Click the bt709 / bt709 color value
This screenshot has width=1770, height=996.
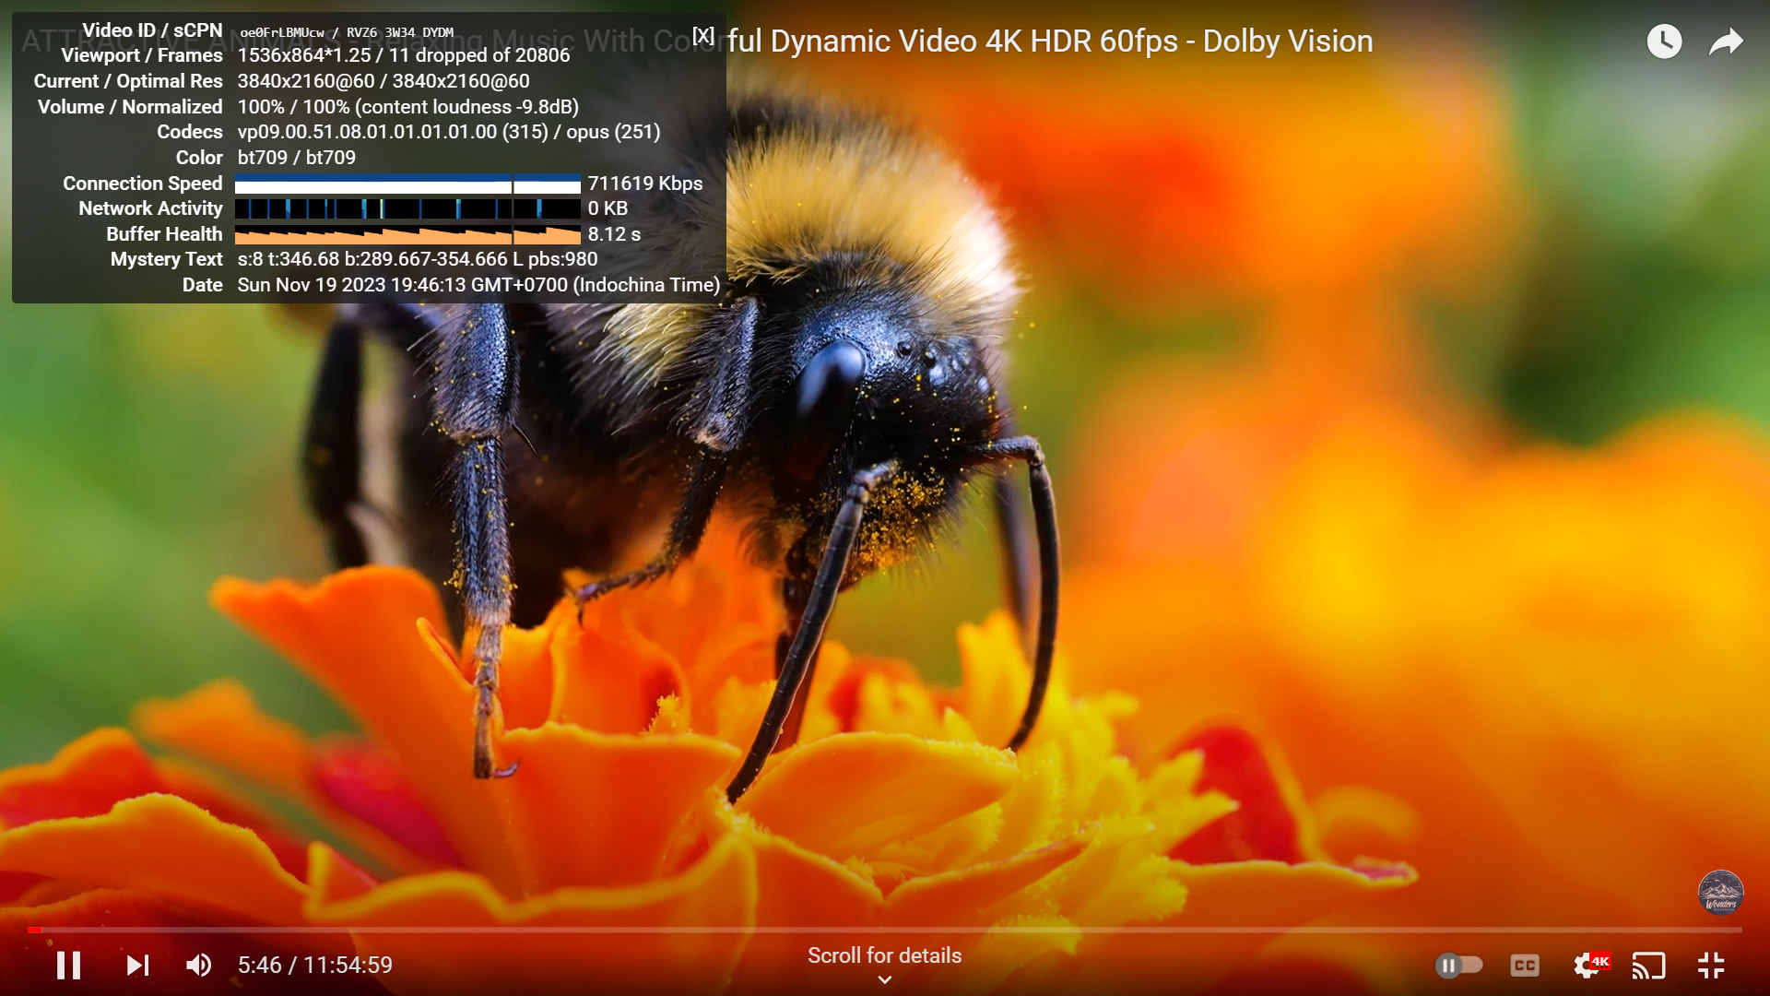tap(297, 158)
